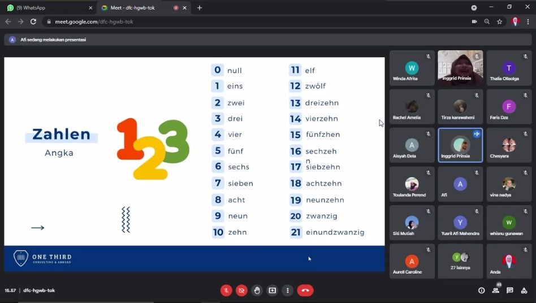
Task: Raise hand in the meeting
Action: point(257,291)
